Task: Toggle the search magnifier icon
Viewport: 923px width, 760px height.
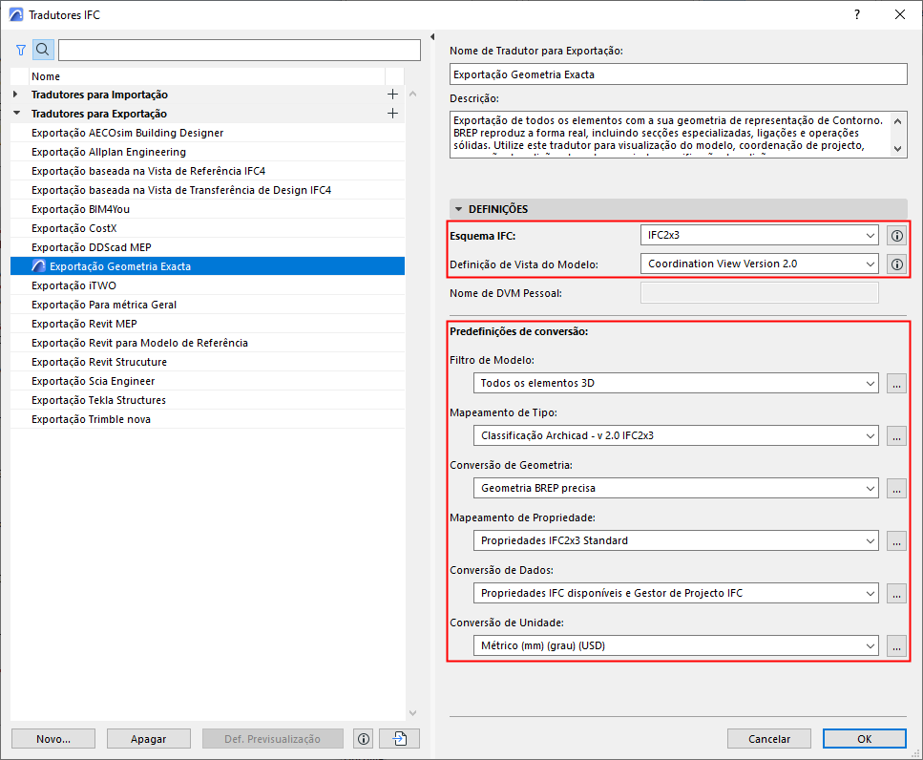Action: click(43, 50)
